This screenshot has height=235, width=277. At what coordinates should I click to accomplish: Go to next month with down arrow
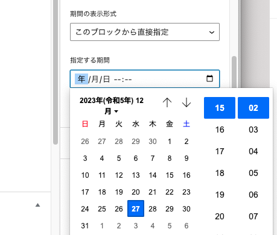coord(186,102)
